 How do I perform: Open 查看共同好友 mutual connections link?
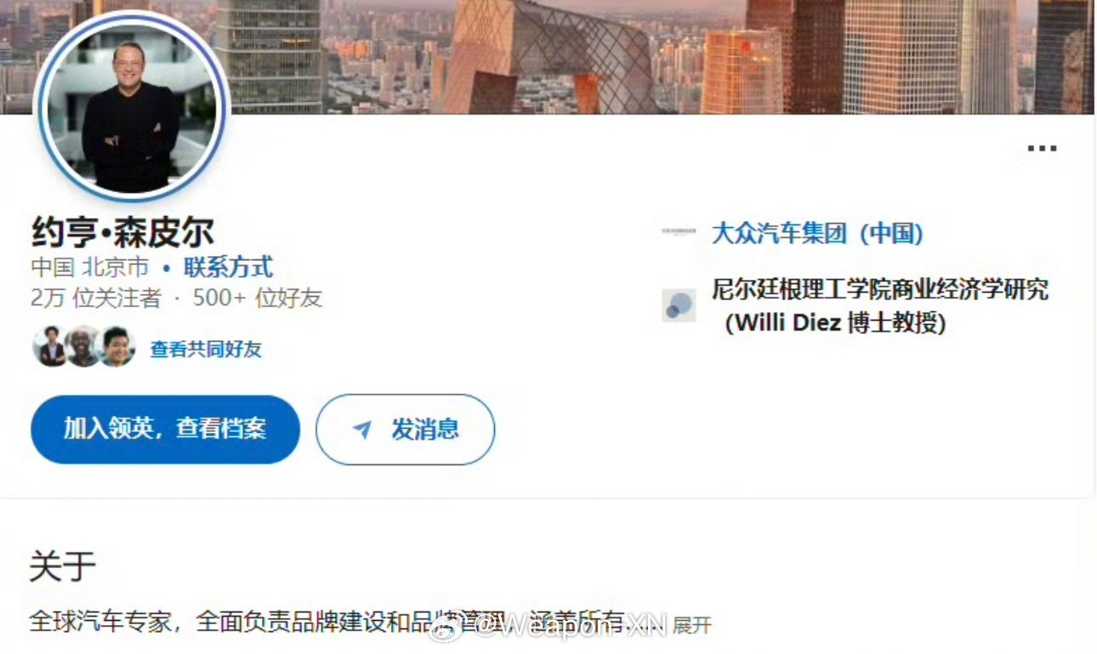point(206,349)
